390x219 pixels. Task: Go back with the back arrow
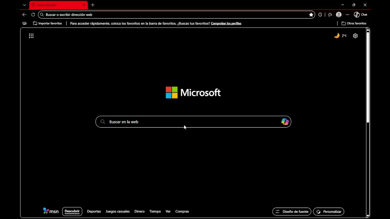click(x=24, y=15)
